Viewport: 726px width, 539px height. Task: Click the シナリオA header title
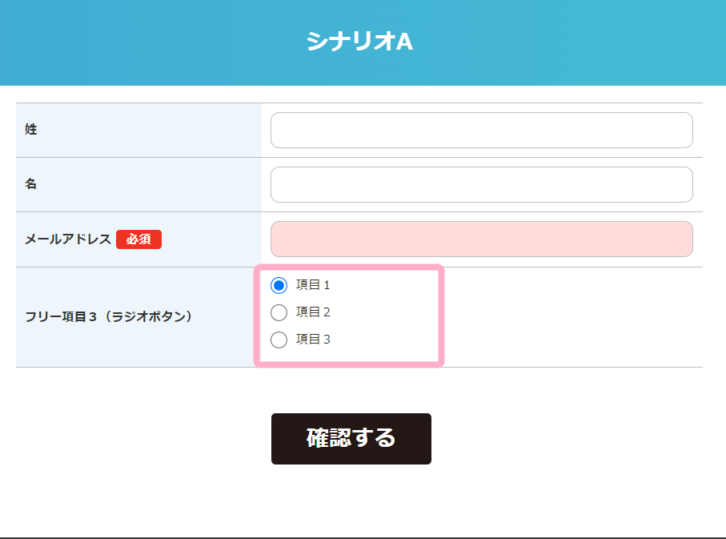pyautogui.click(x=359, y=42)
